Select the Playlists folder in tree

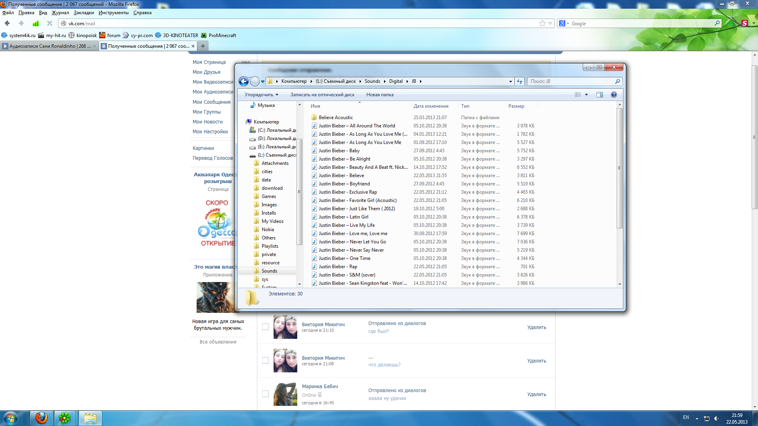tap(270, 246)
